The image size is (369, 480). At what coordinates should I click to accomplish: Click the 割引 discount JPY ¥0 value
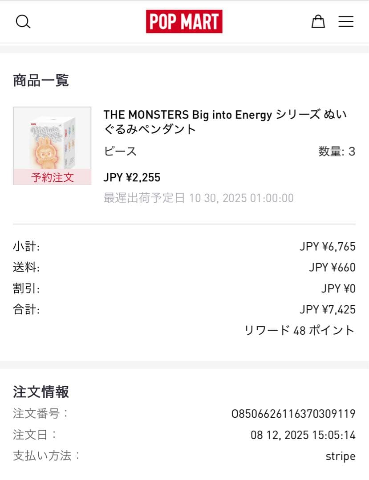[x=338, y=288]
